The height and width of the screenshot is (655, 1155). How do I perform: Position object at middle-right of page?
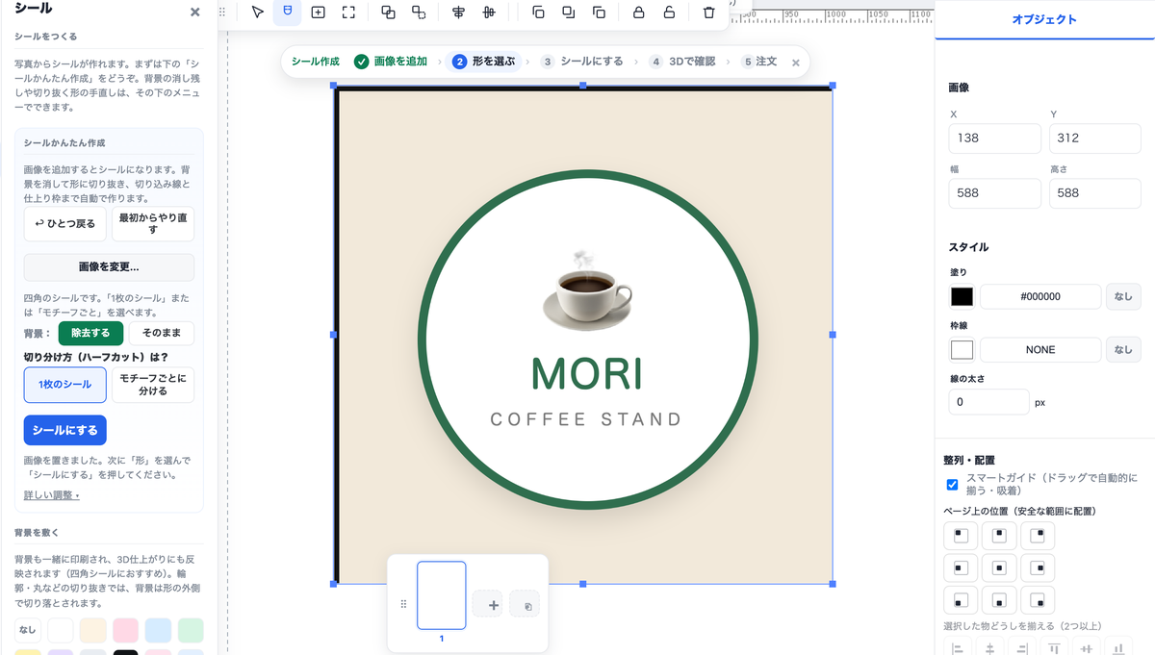pyautogui.click(x=1038, y=568)
